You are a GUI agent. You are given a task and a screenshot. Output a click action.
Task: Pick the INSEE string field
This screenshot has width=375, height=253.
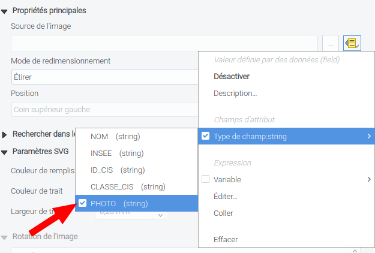(x=116, y=153)
